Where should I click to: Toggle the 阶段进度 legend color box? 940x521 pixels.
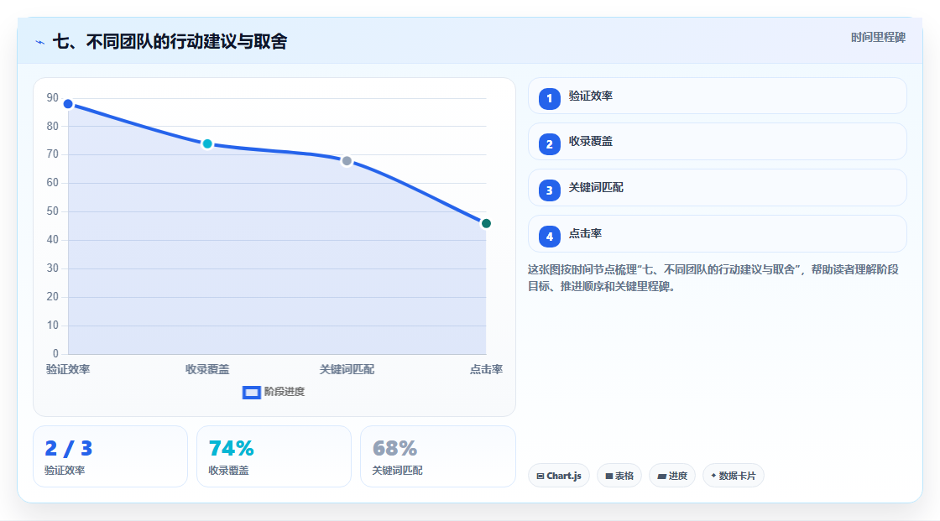tap(251, 393)
